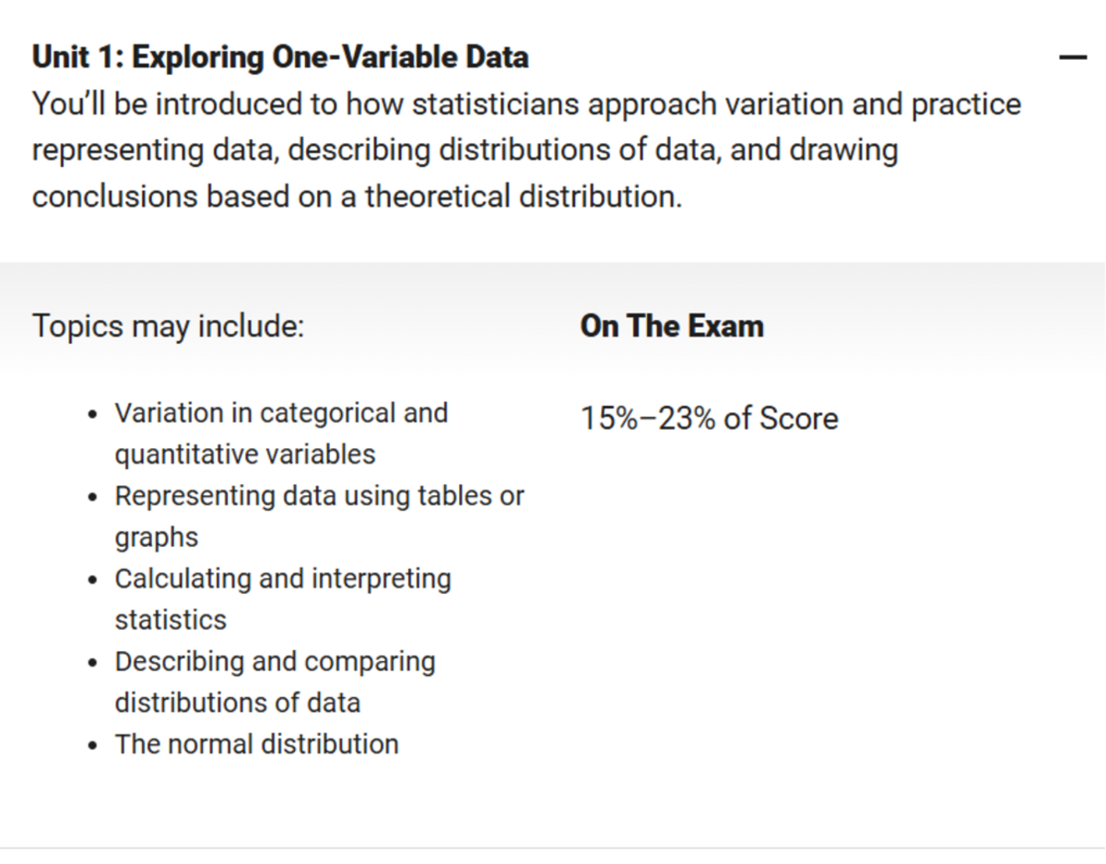Click "Representing data using tables or graphs"
Screen dimensions: 1106x864
(x=320, y=515)
